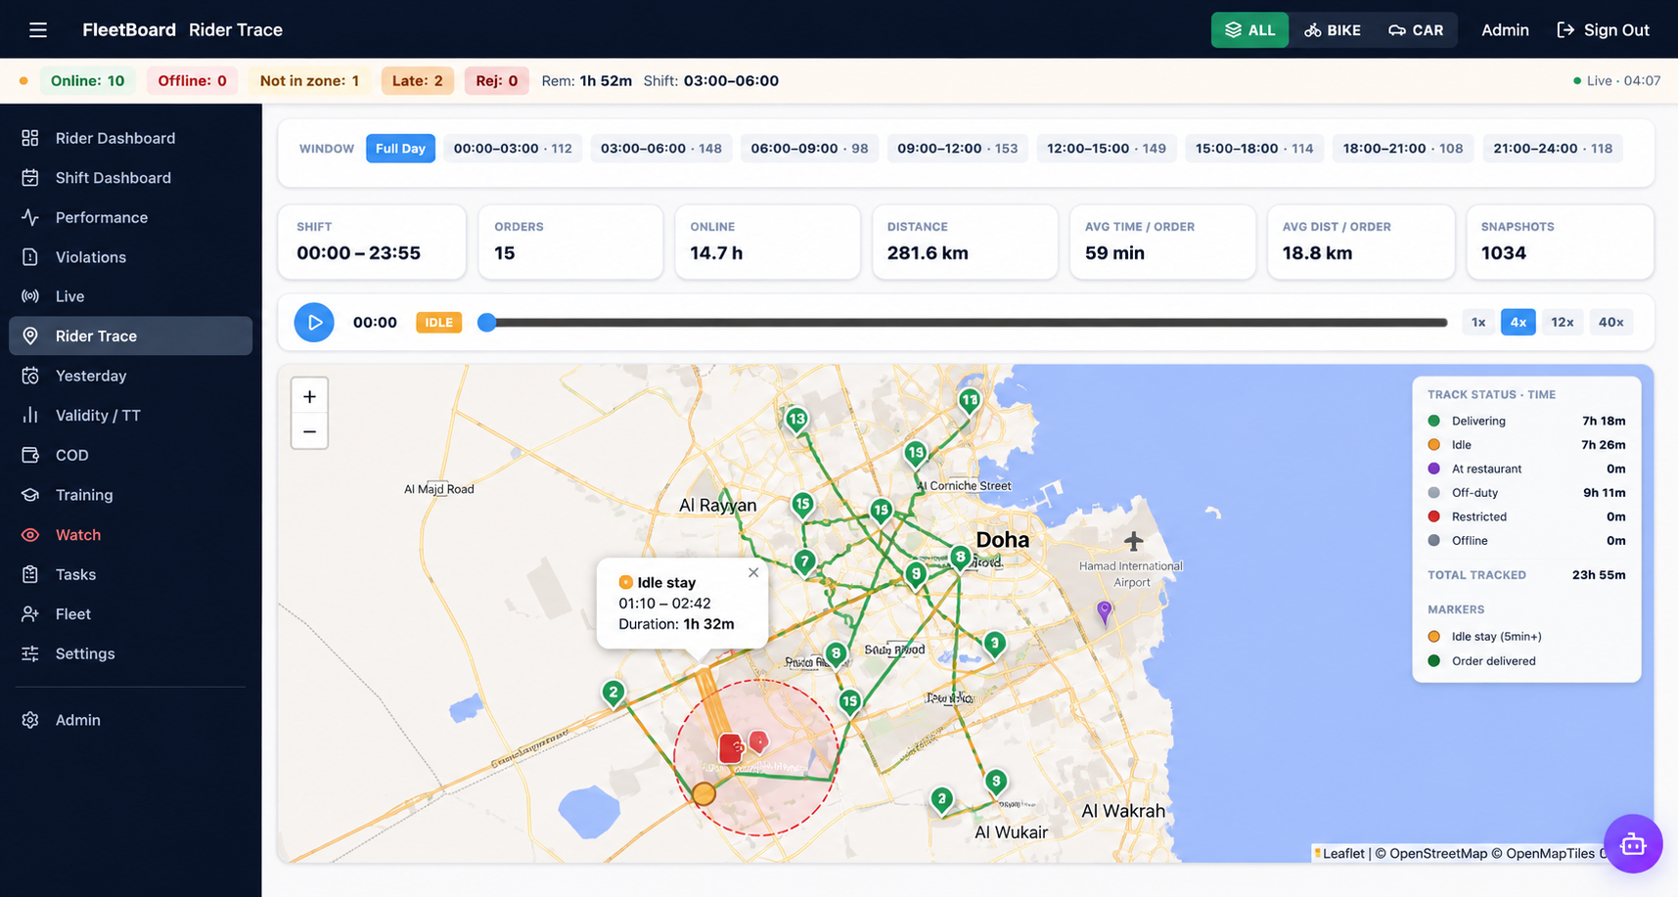This screenshot has width=1678, height=897.
Task: Click the orange idle stay map marker
Action: coord(703,793)
